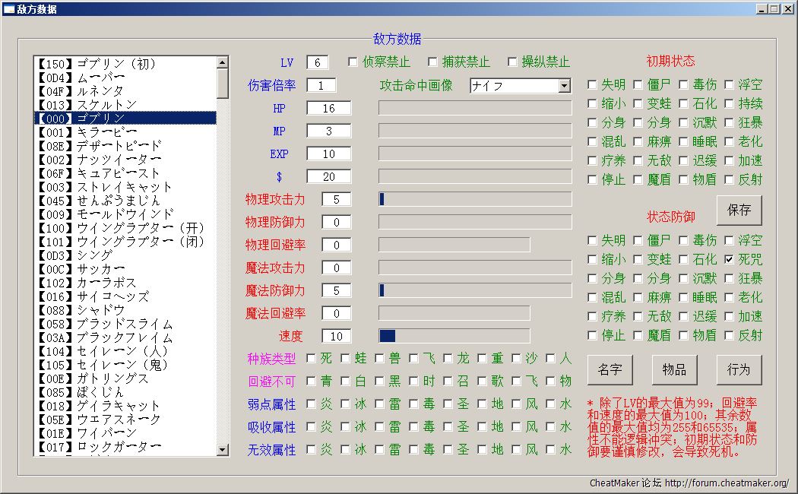Click the 速度 progress bar
This screenshot has height=494, width=798.
tap(454, 336)
